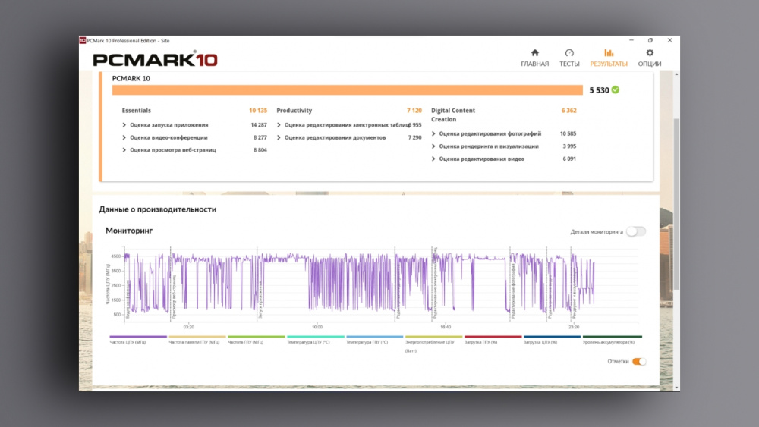Viewport: 759px width, 427px height.
Task: Click the Digital Content Creation score 6 362
Action: tap(568, 110)
